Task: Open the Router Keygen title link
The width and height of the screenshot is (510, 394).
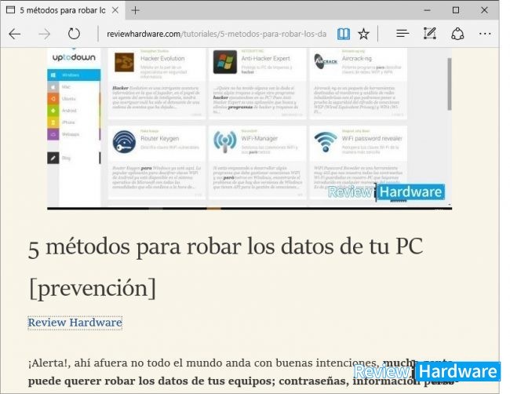Action: tap(160, 138)
